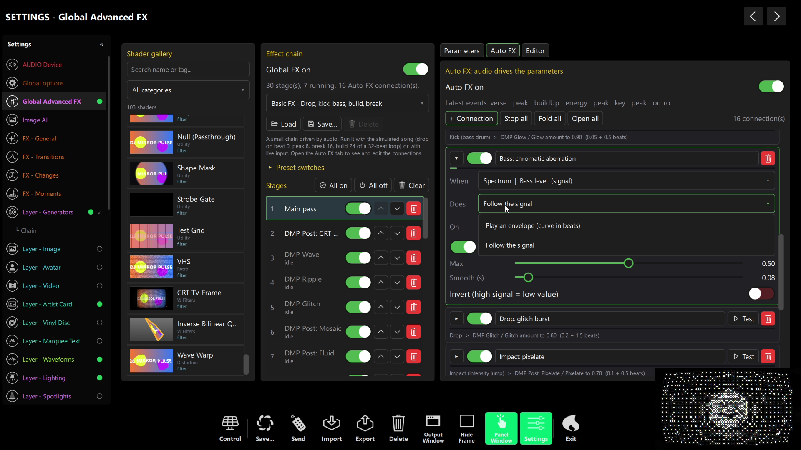
Task: Open the Output Window
Action: [x=433, y=428]
